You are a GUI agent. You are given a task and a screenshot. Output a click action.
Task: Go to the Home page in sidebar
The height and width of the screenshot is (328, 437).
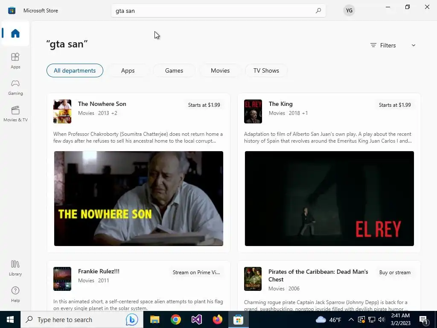15,33
